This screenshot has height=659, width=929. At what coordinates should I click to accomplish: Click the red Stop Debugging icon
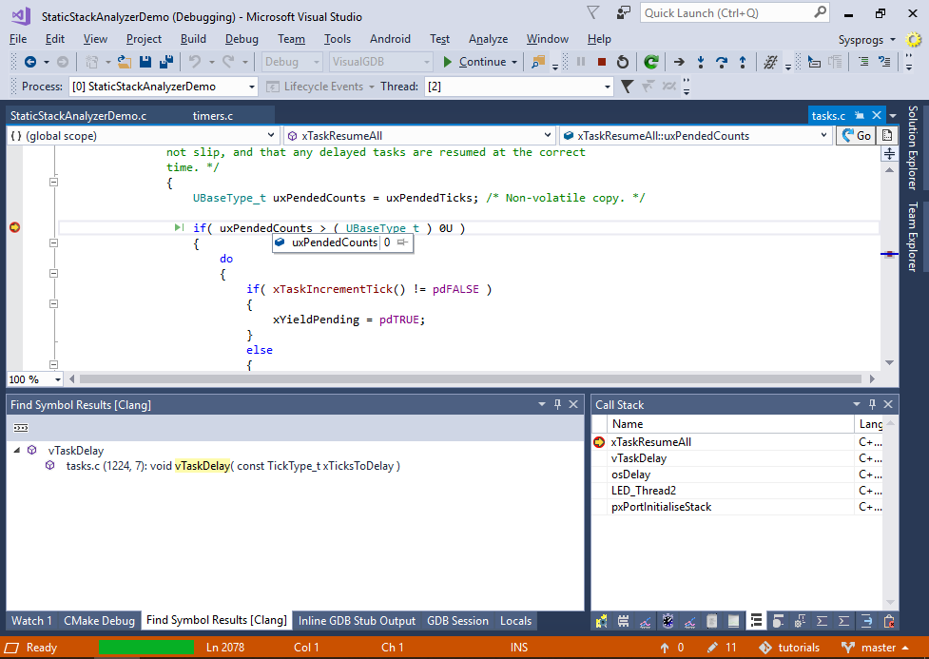[x=601, y=62]
